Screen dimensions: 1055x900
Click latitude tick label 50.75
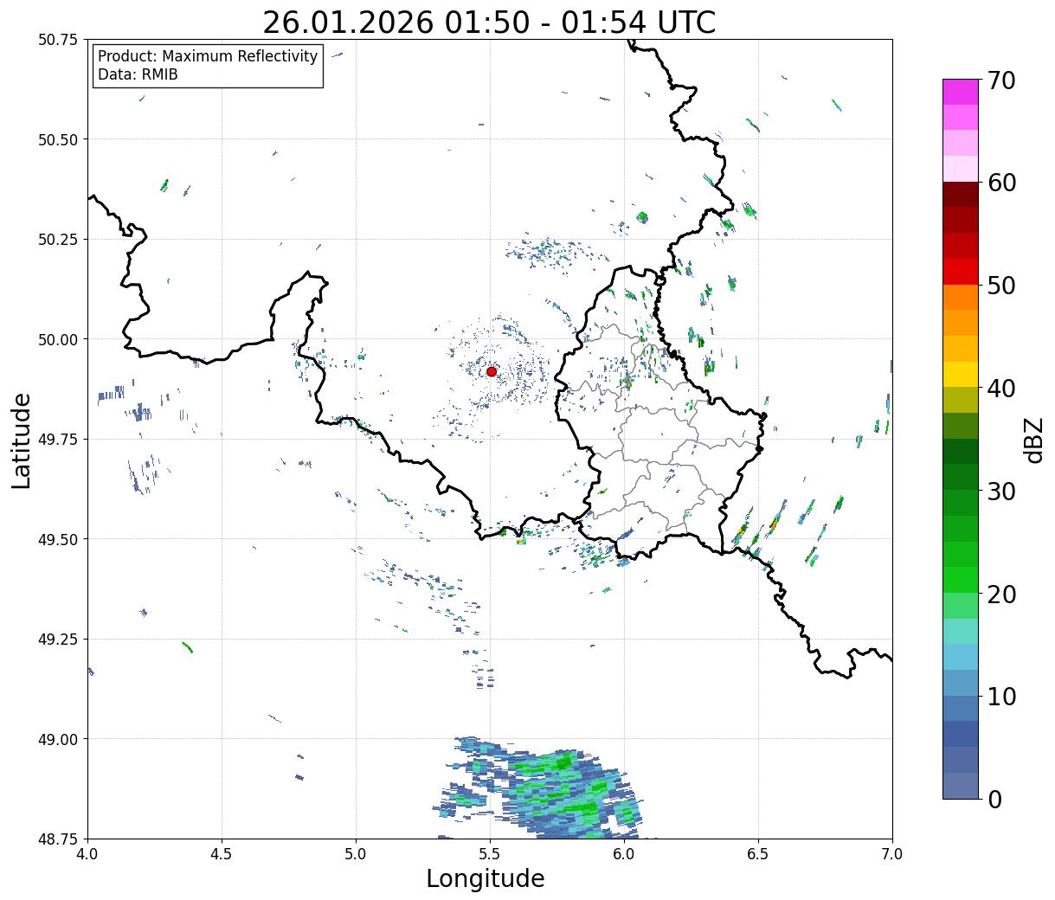(x=57, y=40)
